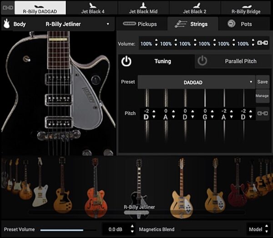Select the red semi-hollow guitar thumbnail

(x=238, y=182)
